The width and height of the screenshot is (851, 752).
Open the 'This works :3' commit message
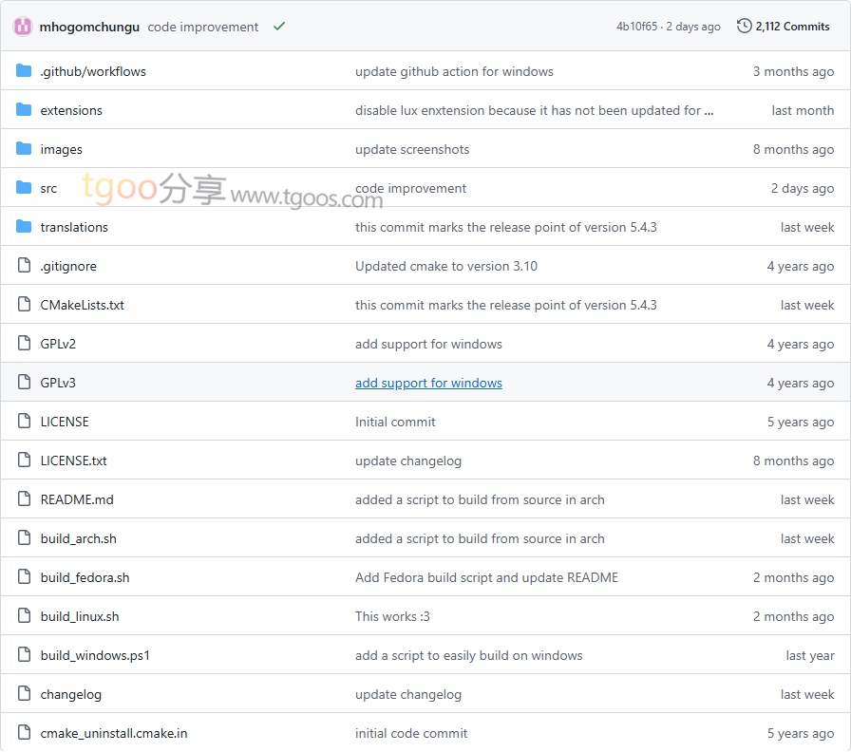[x=392, y=616]
